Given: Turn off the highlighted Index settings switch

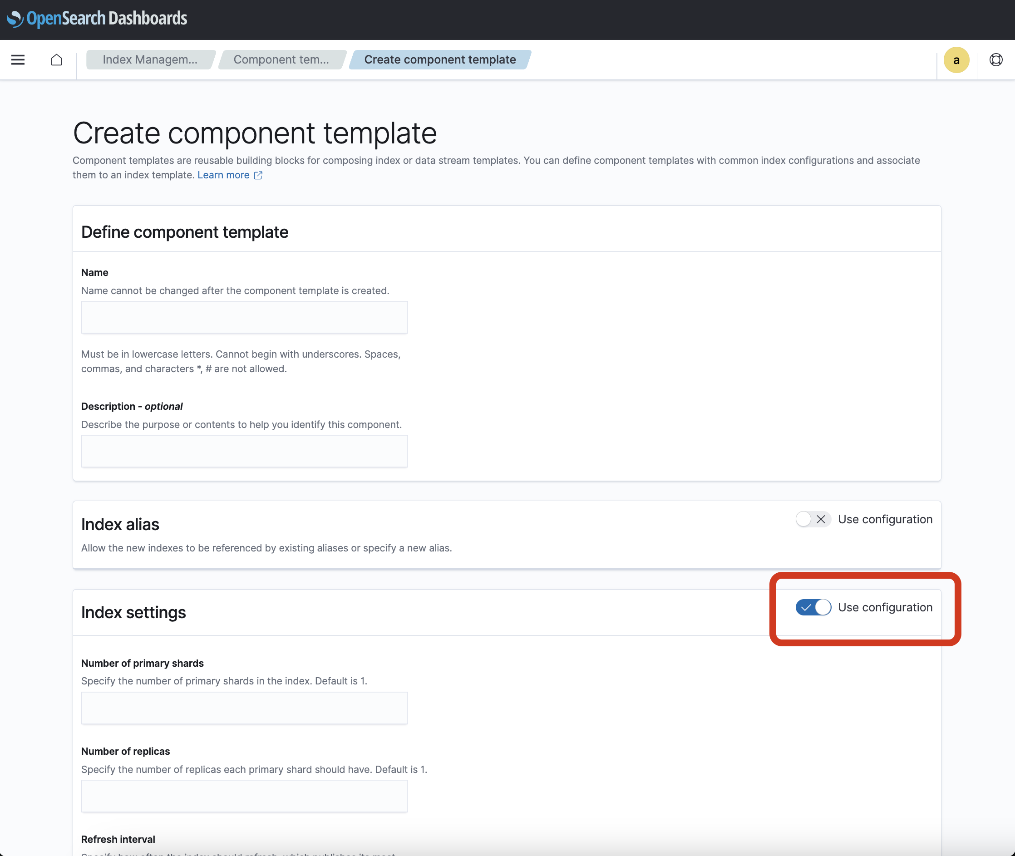Looking at the screenshot, I should 813,607.
